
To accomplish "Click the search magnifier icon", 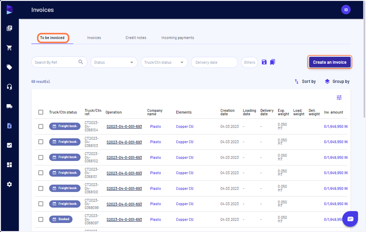I will pyautogui.click(x=81, y=62).
